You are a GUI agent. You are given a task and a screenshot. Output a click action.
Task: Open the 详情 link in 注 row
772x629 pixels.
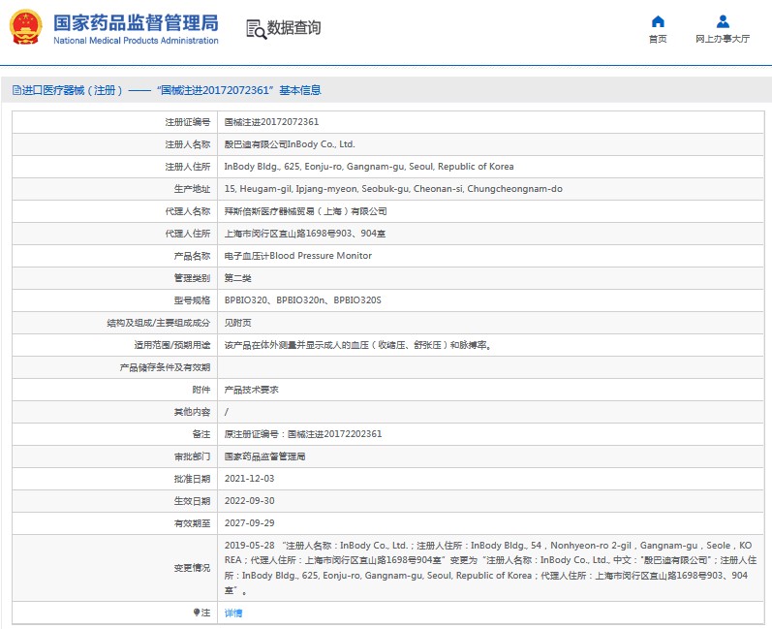[233, 613]
